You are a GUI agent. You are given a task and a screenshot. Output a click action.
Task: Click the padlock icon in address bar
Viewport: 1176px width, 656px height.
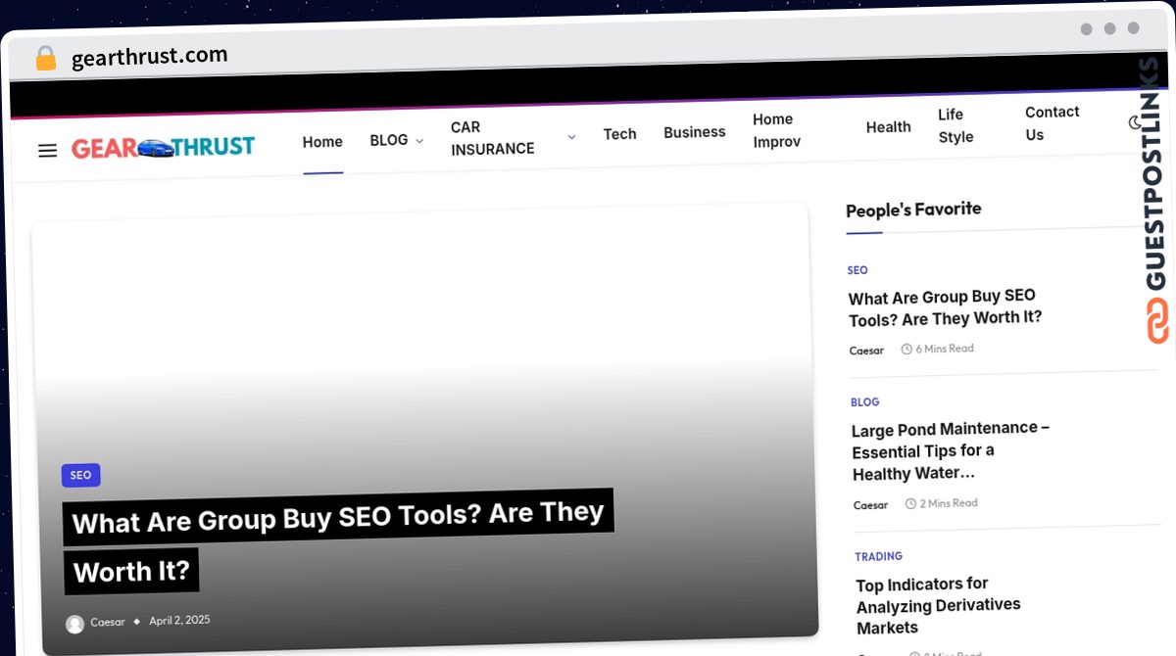click(x=45, y=59)
